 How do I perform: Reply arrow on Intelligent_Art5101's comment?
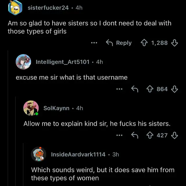point(135,89)
